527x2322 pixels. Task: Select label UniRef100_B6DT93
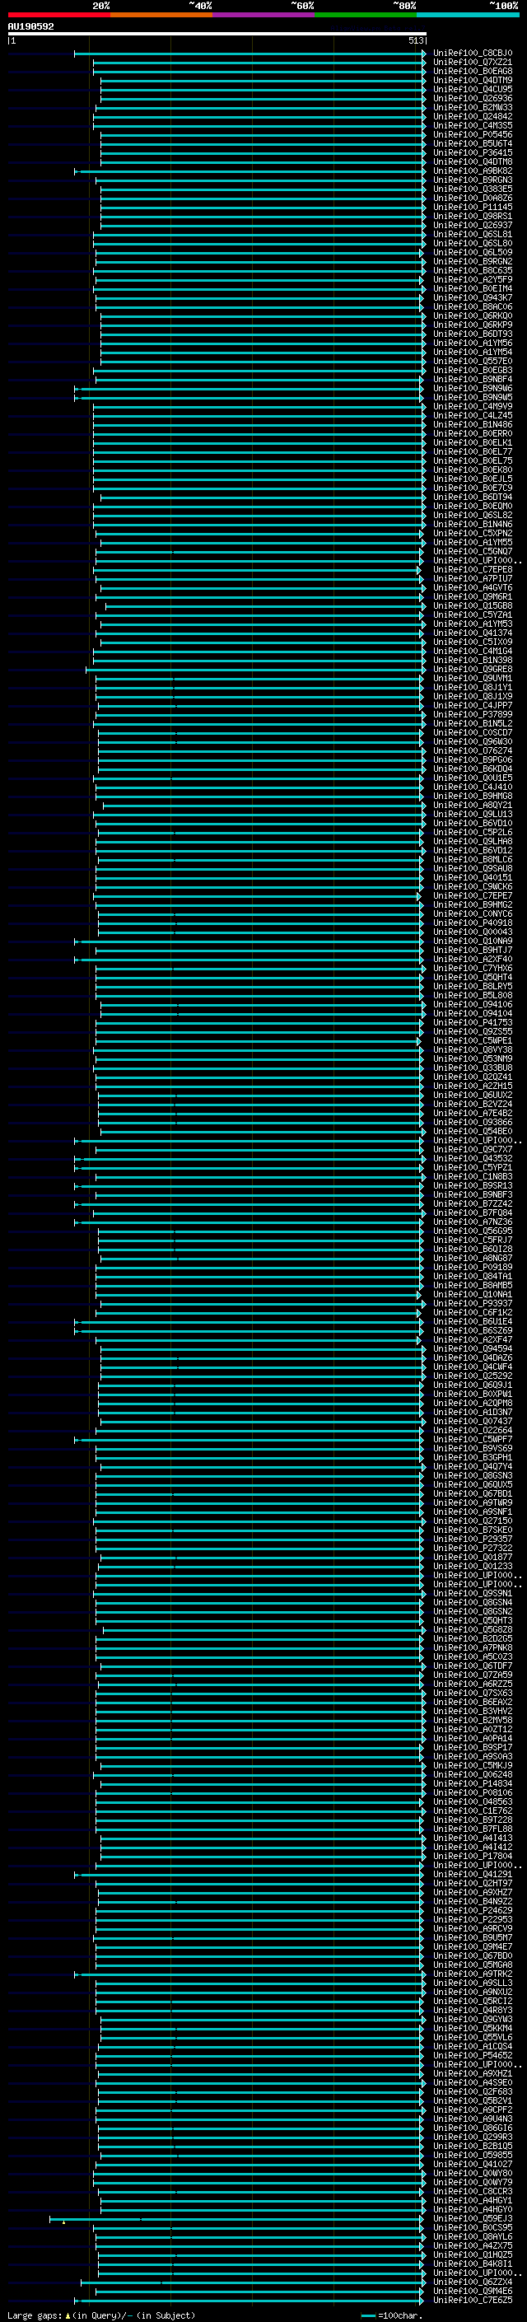click(472, 334)
